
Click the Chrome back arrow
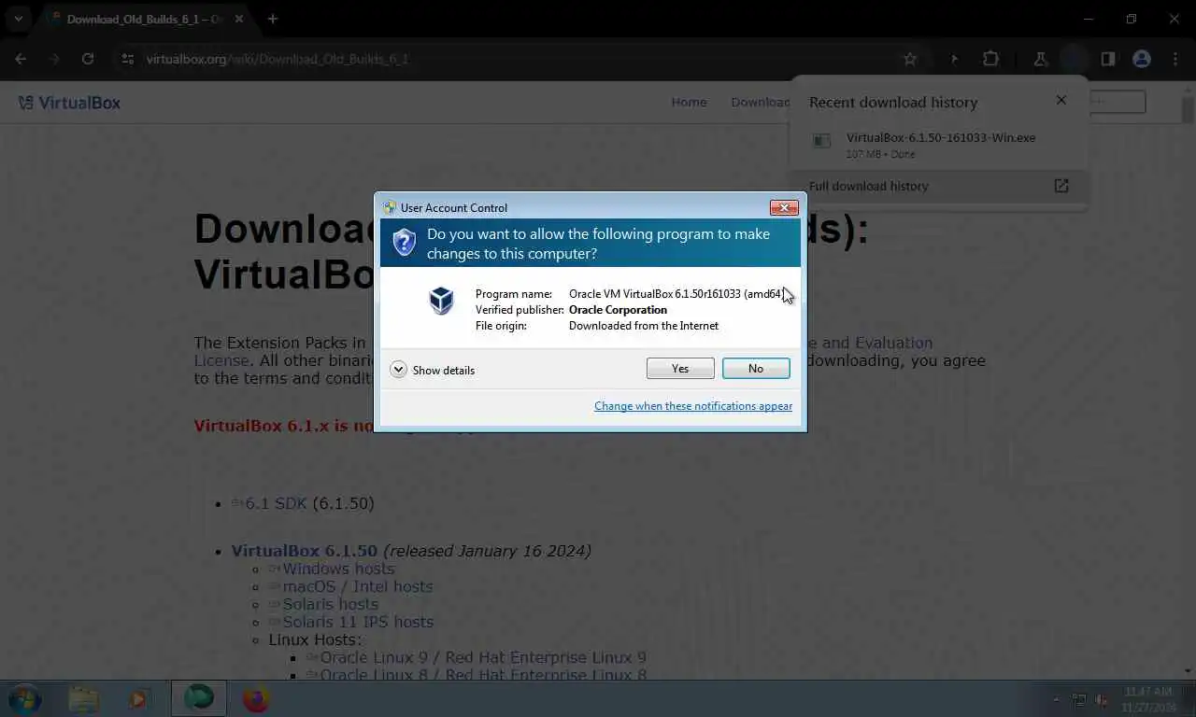(x=21, y=59)
